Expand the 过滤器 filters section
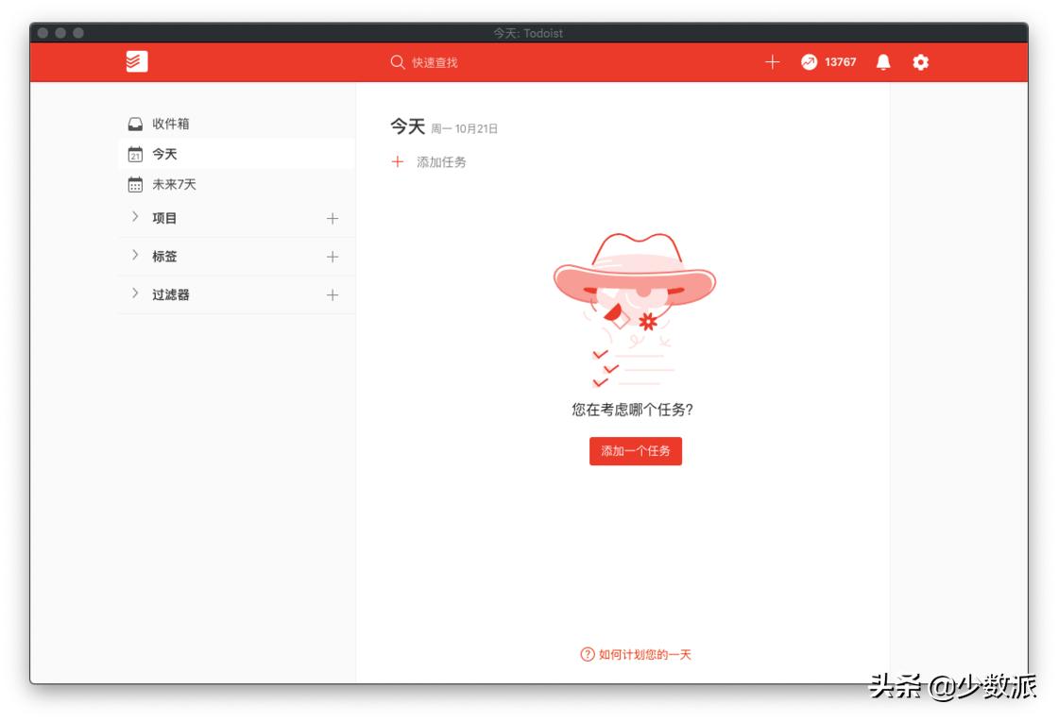This screenshot has width=1058, height=721. click(x=135, y=293)
